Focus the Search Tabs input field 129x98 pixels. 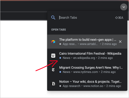point(87,18)
